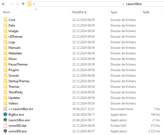
Task: Click the folder name ThirdParty
Action: (16, 92)
